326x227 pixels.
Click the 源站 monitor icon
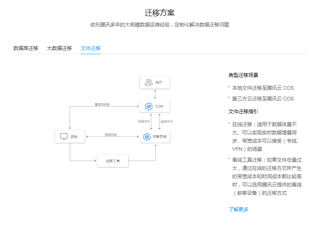64,136
